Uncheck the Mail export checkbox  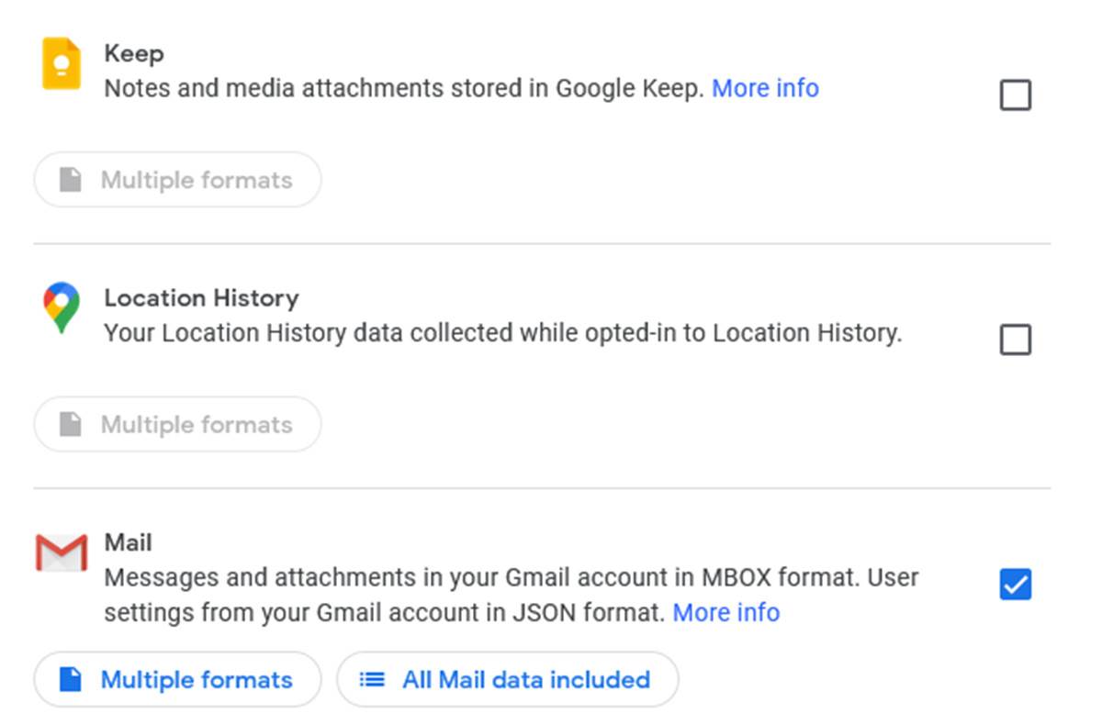[x=1015, y=585]
